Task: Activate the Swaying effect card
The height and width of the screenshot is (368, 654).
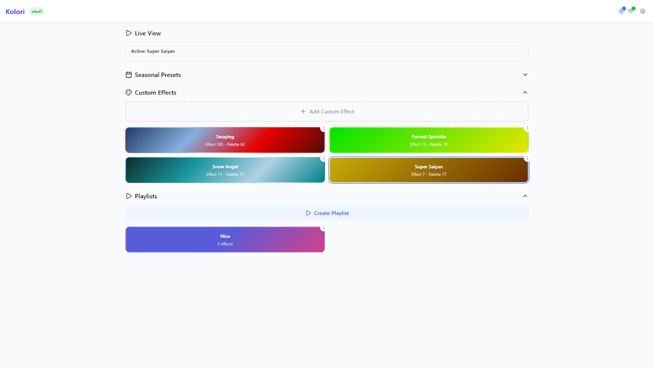Action: (225, 140)
